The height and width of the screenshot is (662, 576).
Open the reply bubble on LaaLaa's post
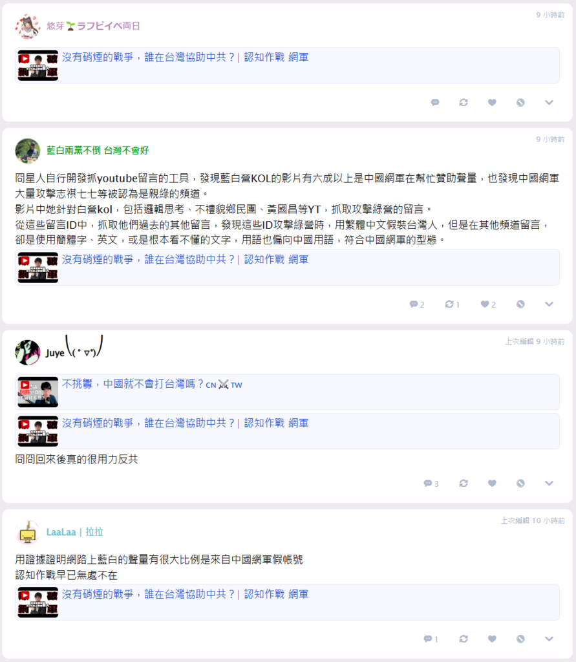pos(431,638)
